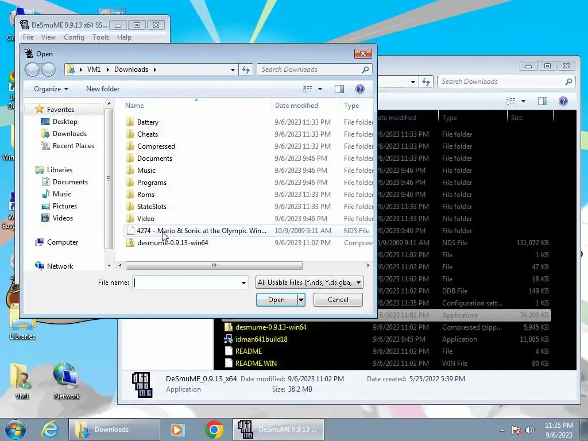The image size is (588, 441).
Task: Select desmume-0.9.13-win64 archive in Open dialog
Action: [172, 243]
